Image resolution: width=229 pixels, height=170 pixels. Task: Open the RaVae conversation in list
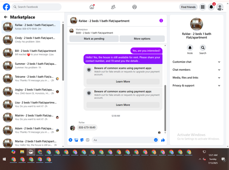click(31, 27)
